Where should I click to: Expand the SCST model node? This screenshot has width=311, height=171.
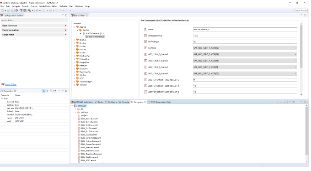tap(75, 78)
